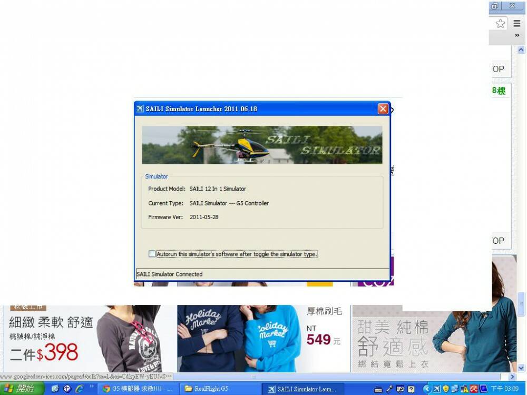
Task: Click the pen tool icon in language bar
Action: (x=389, y=389)
